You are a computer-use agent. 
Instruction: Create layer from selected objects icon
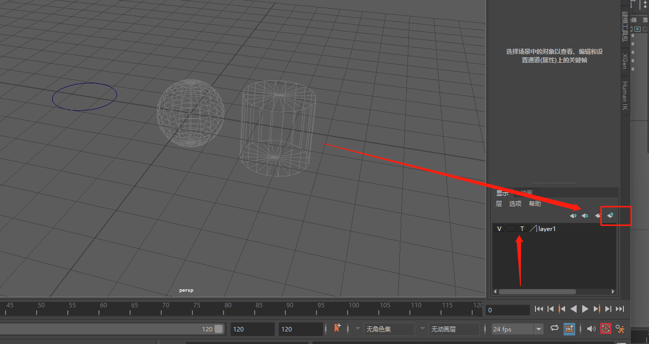pos(610,215)
